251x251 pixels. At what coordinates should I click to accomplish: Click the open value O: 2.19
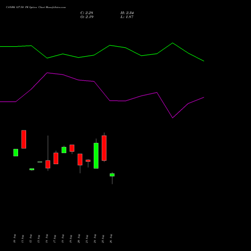coord(87,17)
